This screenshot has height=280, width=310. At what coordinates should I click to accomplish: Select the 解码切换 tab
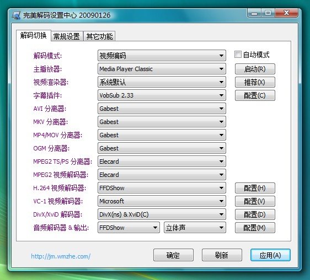(x=34, y=35)
